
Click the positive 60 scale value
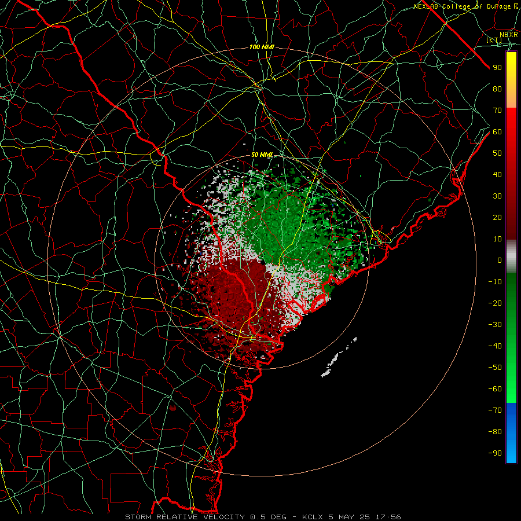(497, 131)
